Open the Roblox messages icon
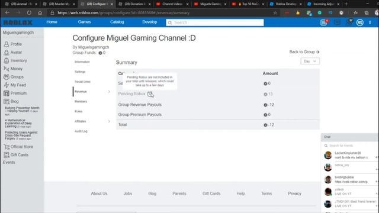 pyautogui.click(x=337, y=22)
